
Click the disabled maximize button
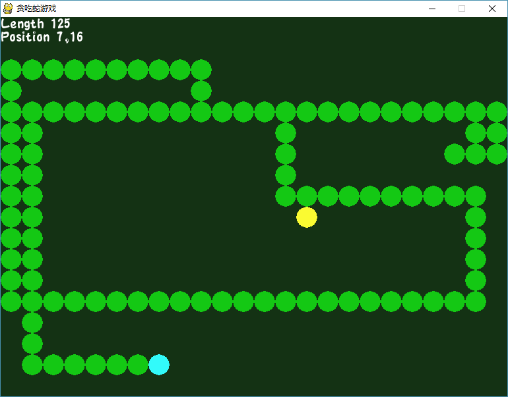pos(462,9)
